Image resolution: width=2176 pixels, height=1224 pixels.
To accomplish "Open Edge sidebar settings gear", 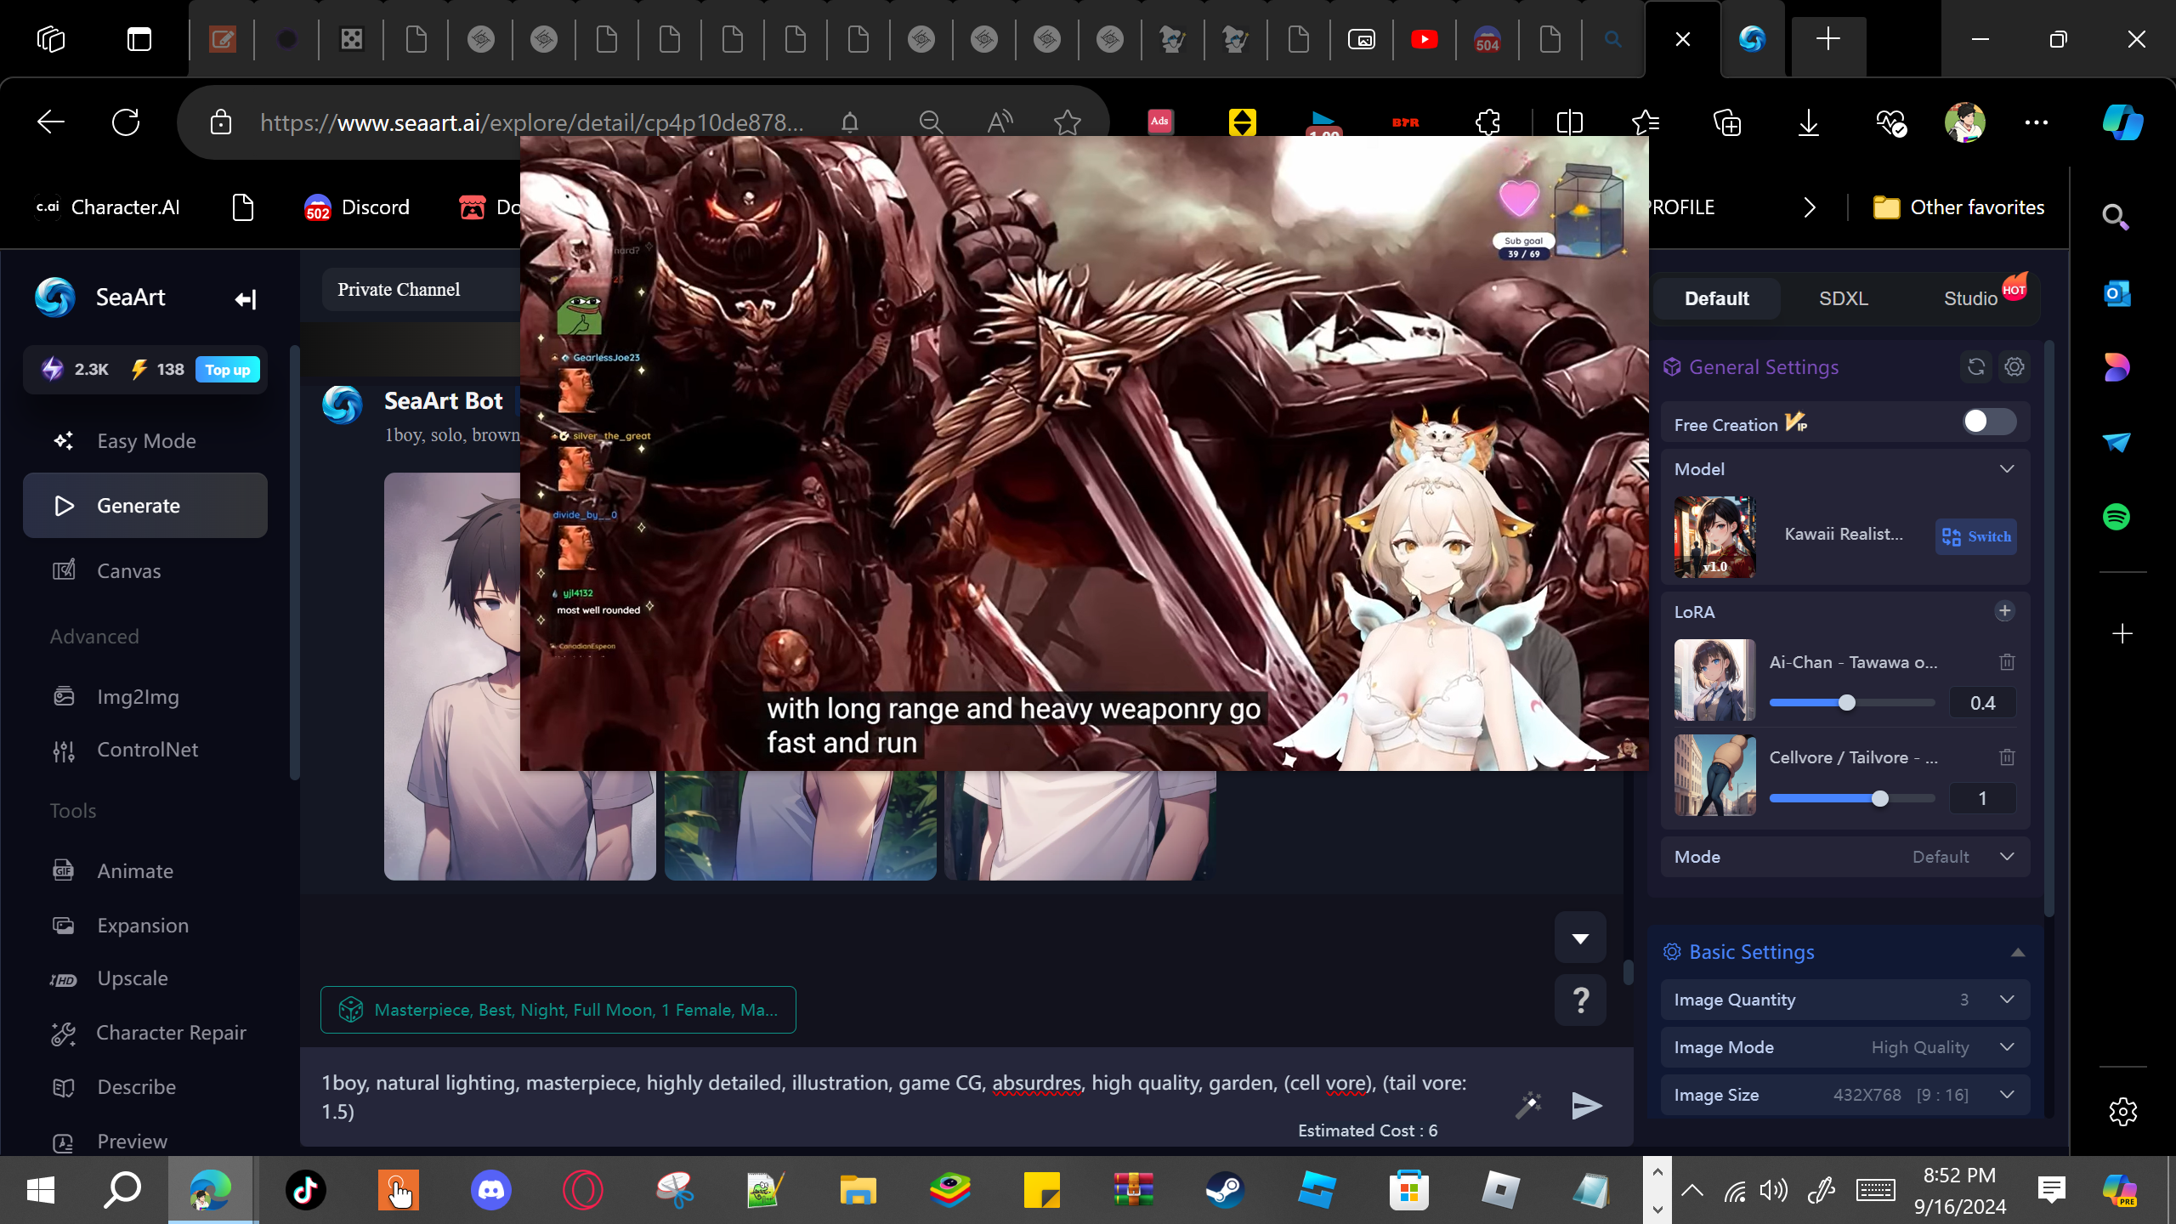I will tap(2122, 1111).
